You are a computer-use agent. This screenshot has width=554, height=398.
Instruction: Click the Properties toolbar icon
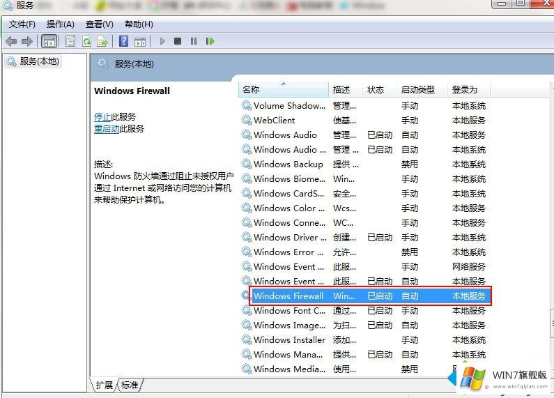point(70,41)
